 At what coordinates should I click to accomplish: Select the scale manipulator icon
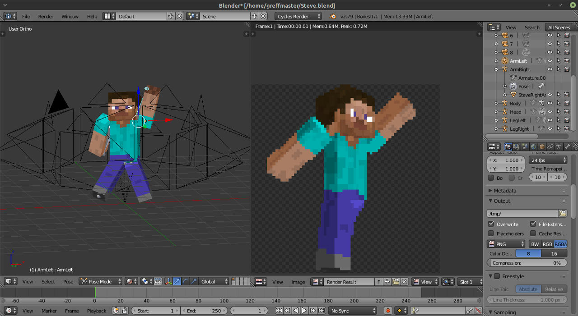(194, 281)
